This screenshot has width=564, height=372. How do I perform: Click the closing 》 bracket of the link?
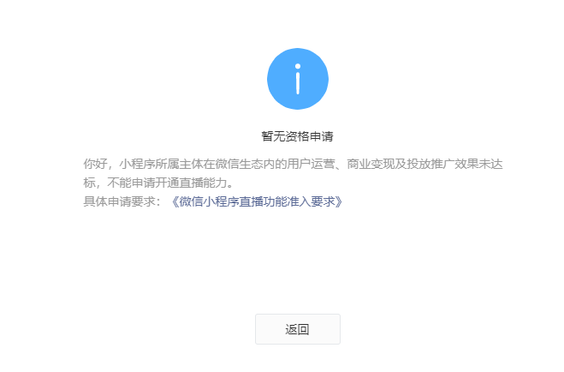tap(340, 201)
